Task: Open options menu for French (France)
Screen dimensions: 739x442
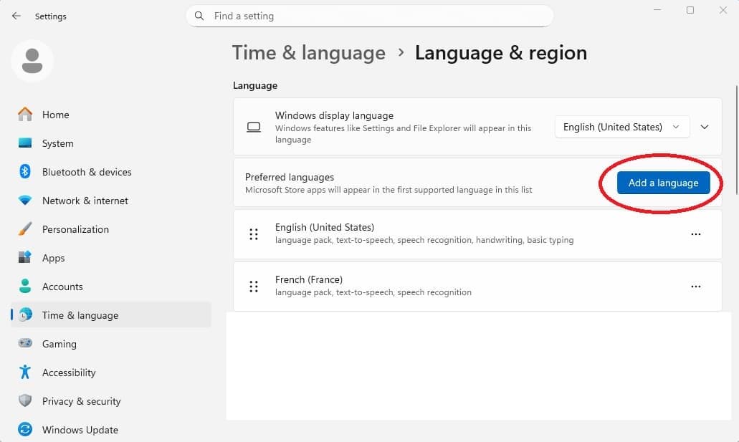Action: [x=695, y=286]
